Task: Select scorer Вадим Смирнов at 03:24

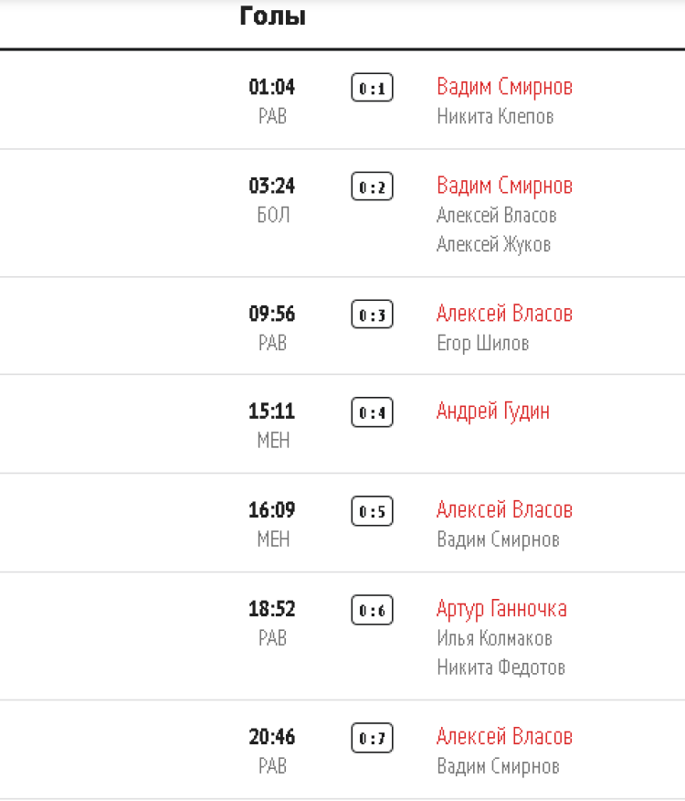Action: 504,186
